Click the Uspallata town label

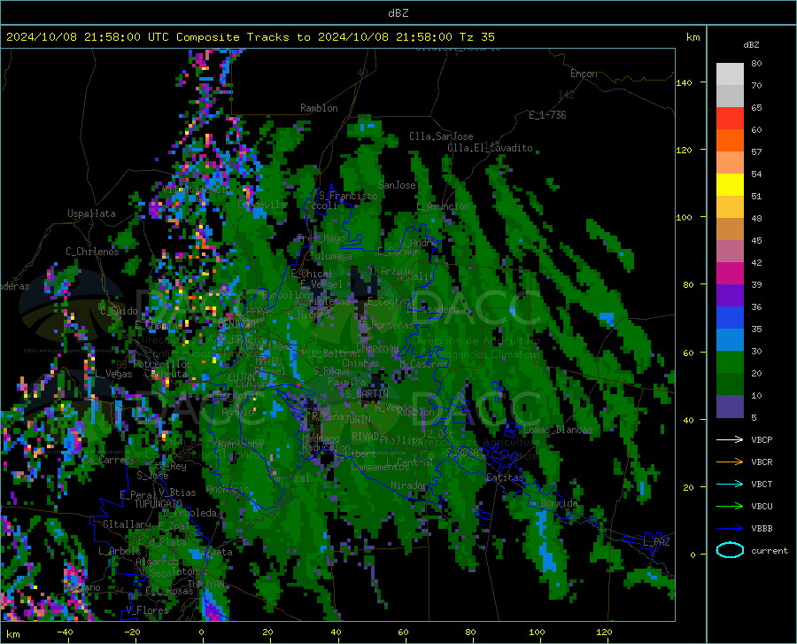tap(91, 213)
